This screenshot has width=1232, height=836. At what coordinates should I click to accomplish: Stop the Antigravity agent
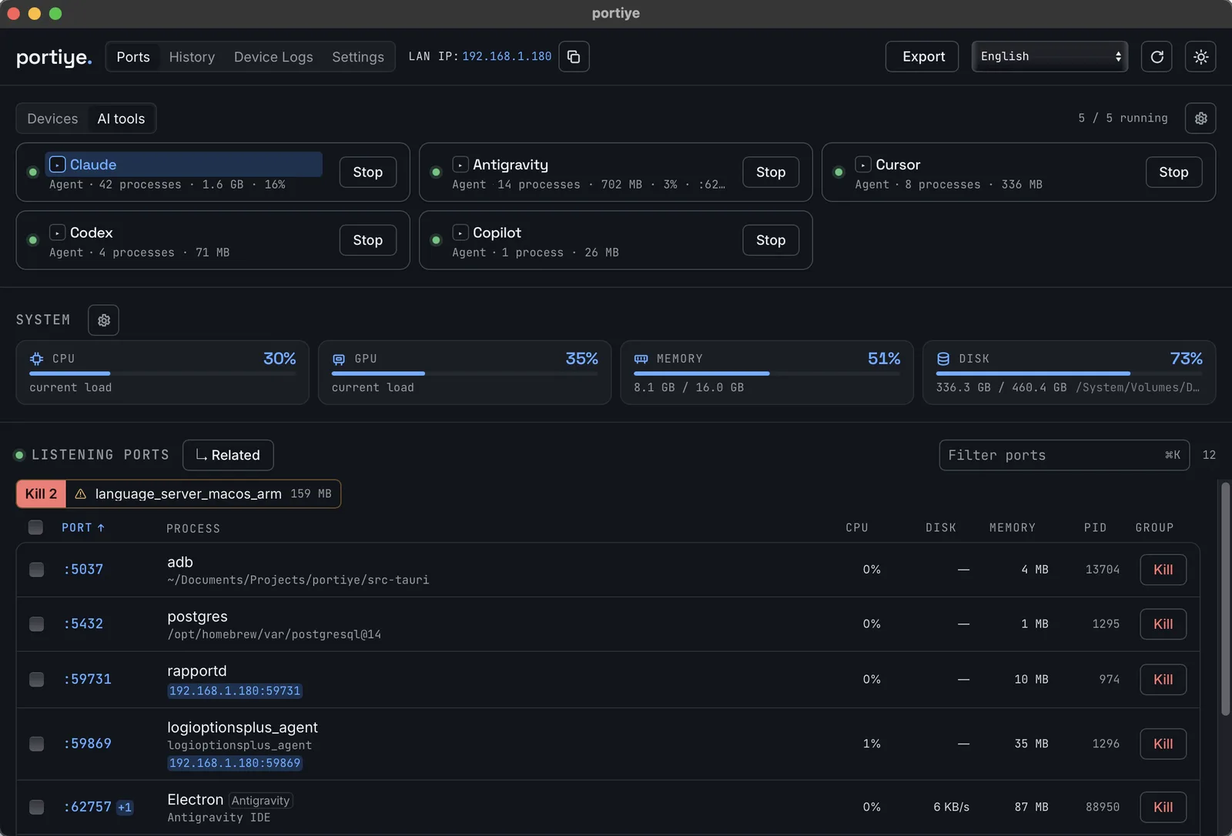click(771, 172)
